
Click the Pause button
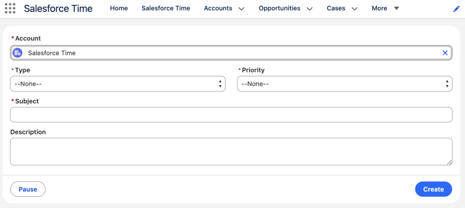click(28, 189)
